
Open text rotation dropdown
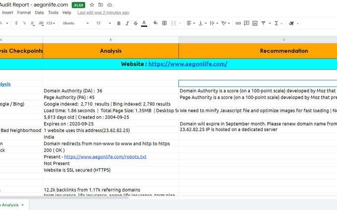tap(225, 23)
